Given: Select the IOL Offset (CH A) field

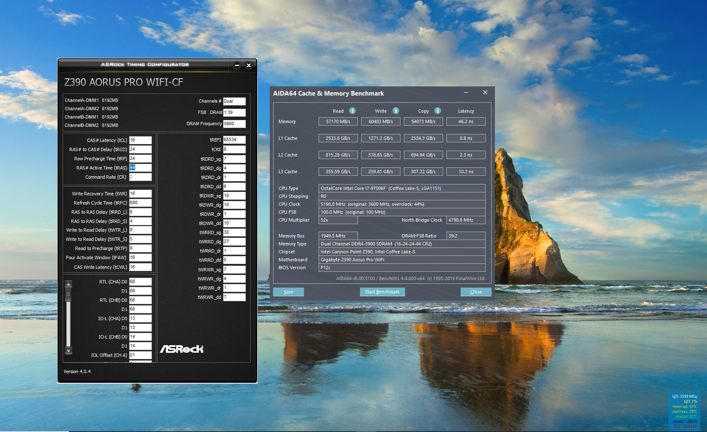Looking at the screenshot, I should pyautogui.click(x=140, y=355).
